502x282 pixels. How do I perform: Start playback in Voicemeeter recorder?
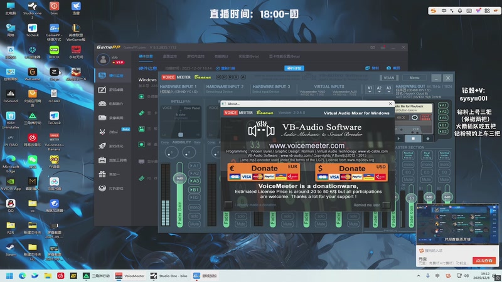[398, 138]
